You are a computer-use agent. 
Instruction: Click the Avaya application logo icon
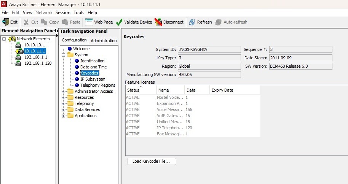(4, 4)
